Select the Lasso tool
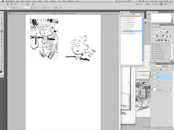Image resolution: width=174 pixels, height=130 pixels. click(2, 19)
